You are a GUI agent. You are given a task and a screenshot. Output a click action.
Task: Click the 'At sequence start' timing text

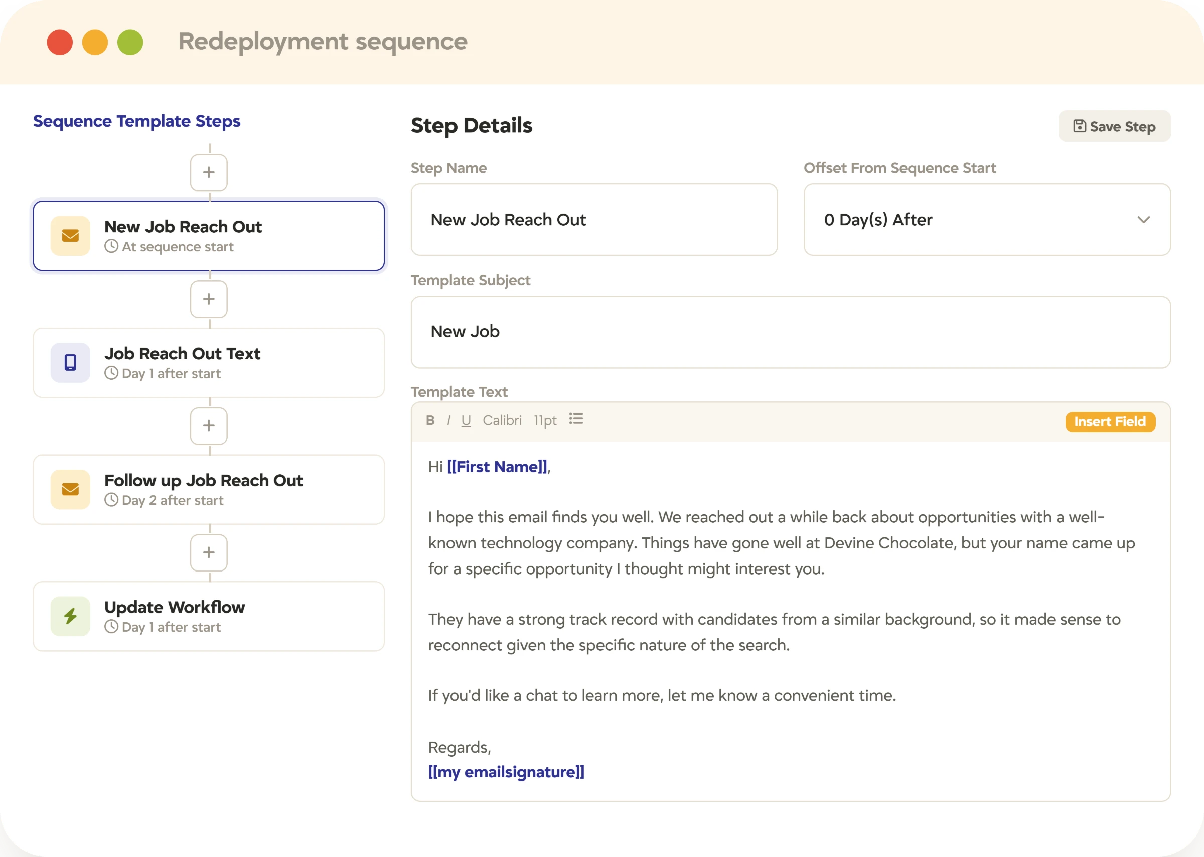tap(177, 247)
